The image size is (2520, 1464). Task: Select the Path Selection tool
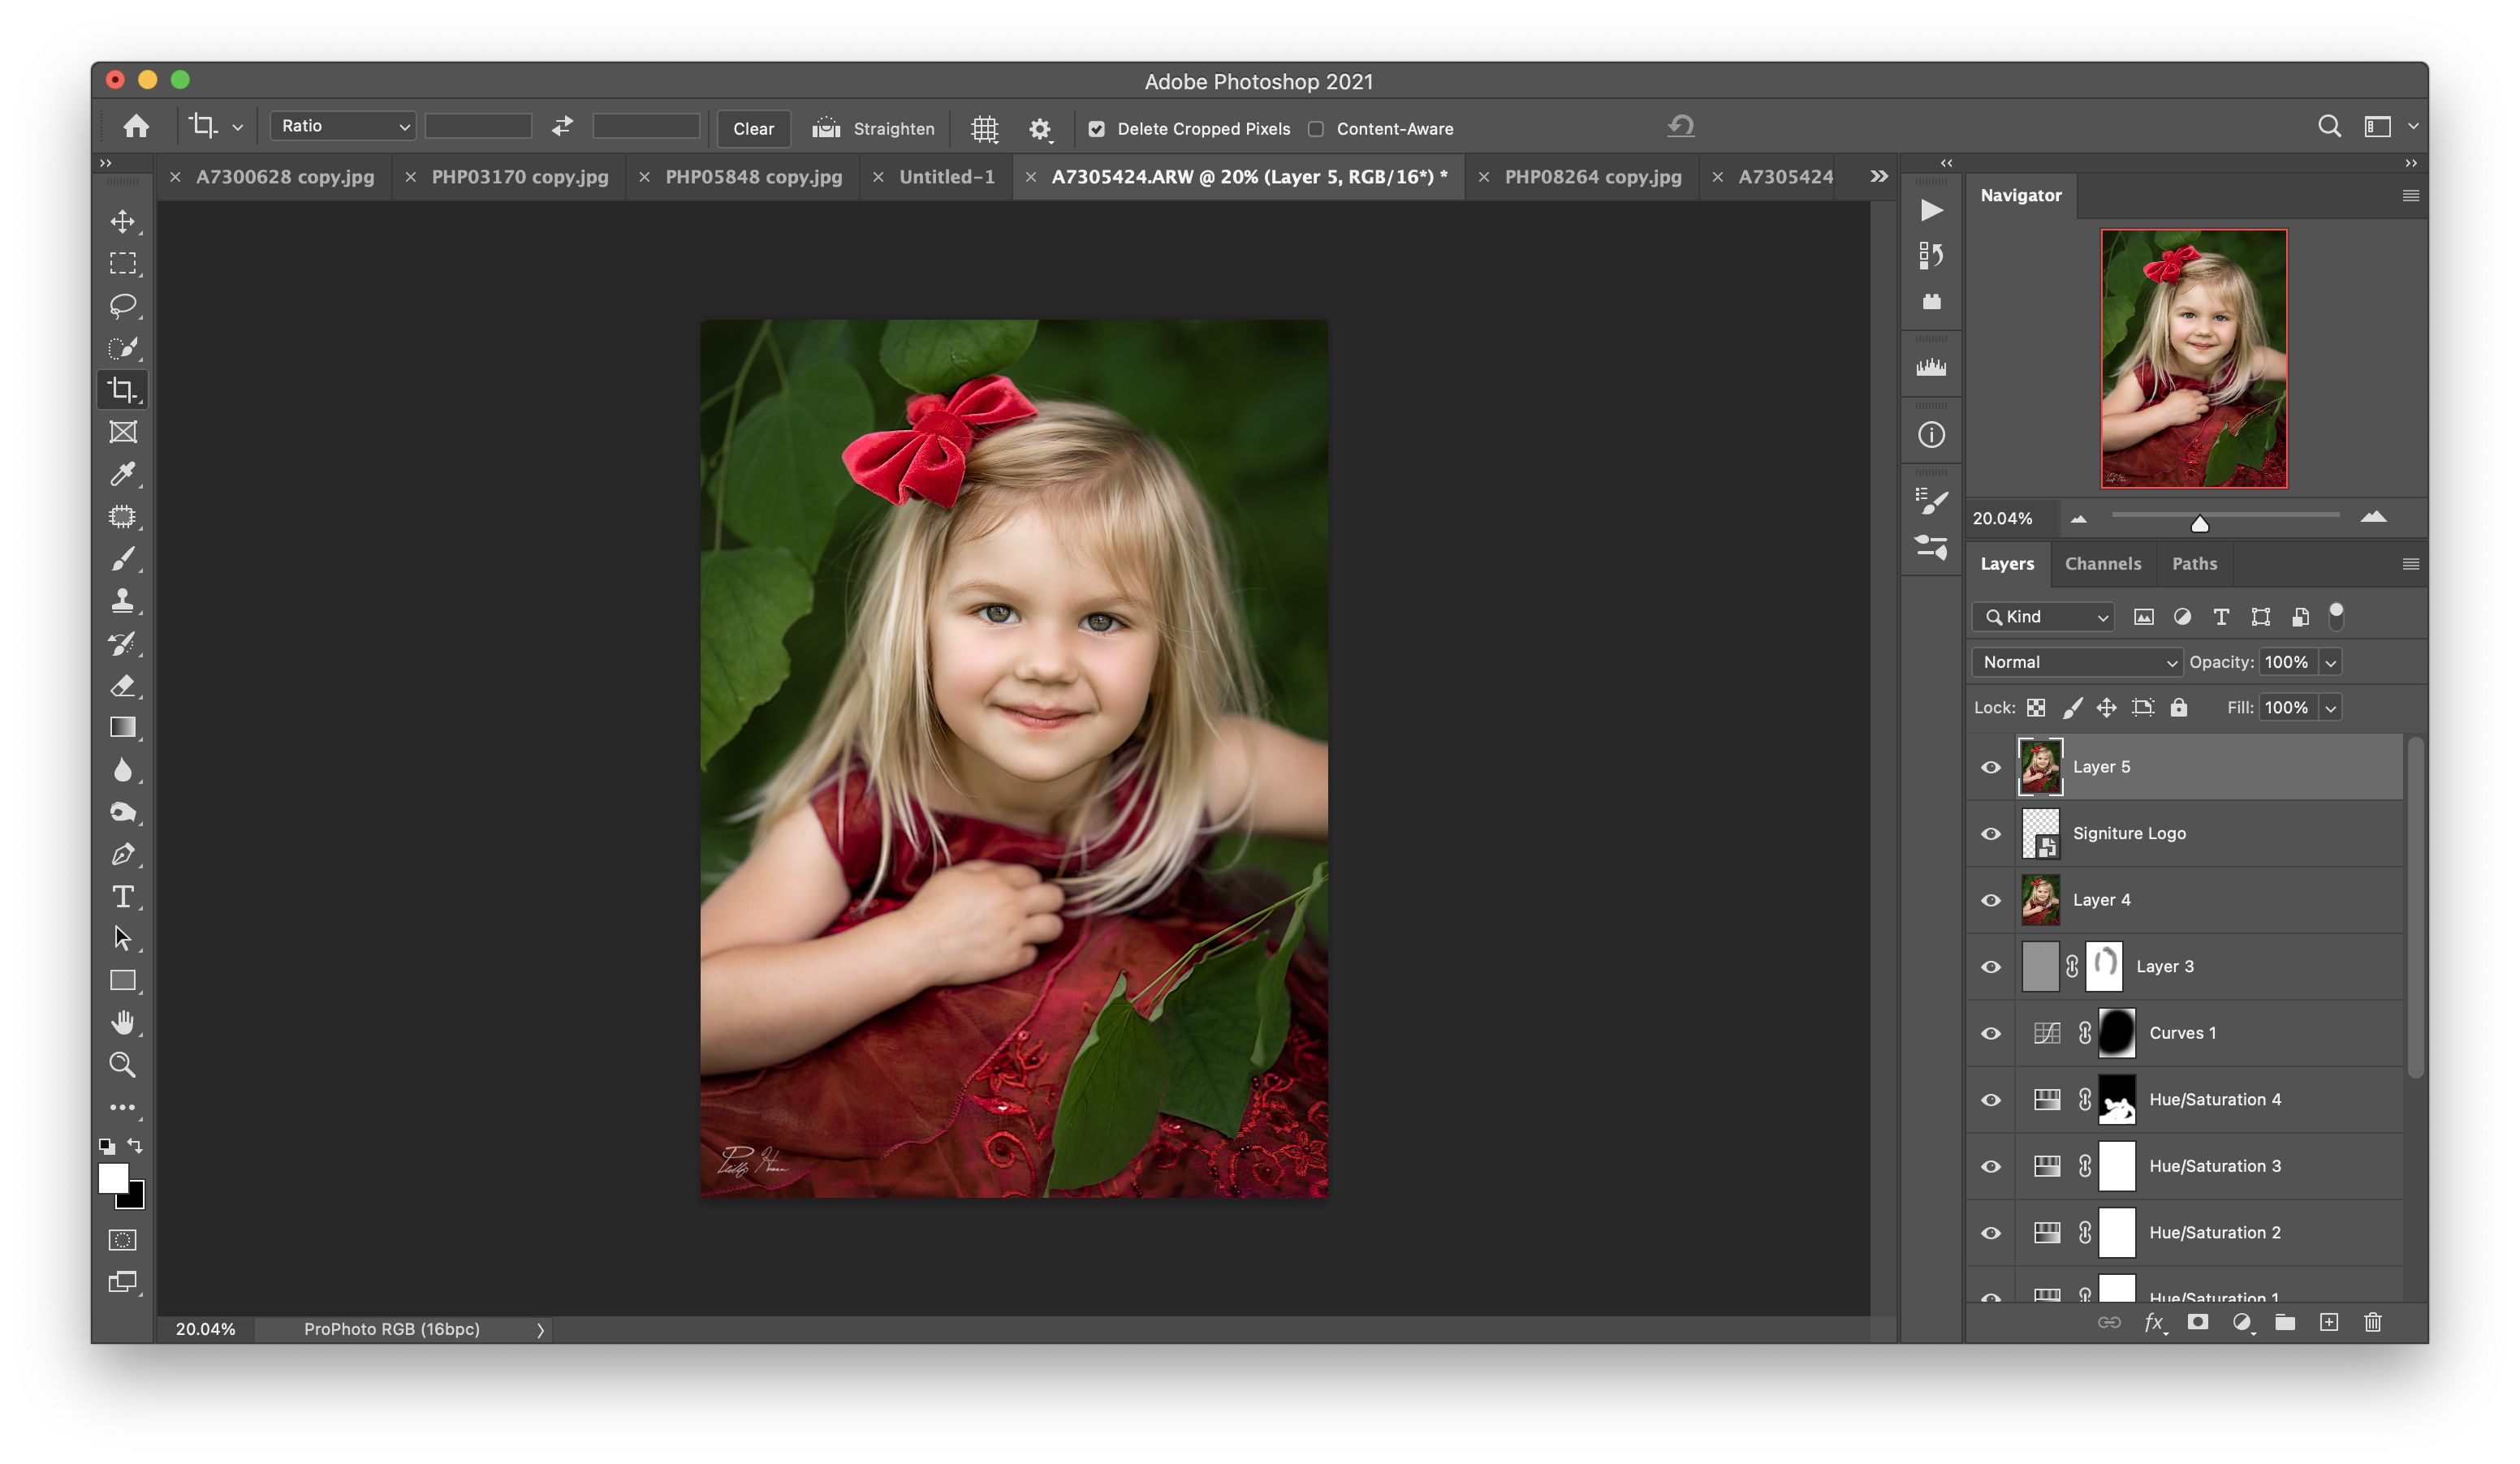click(x=123, y=938)
